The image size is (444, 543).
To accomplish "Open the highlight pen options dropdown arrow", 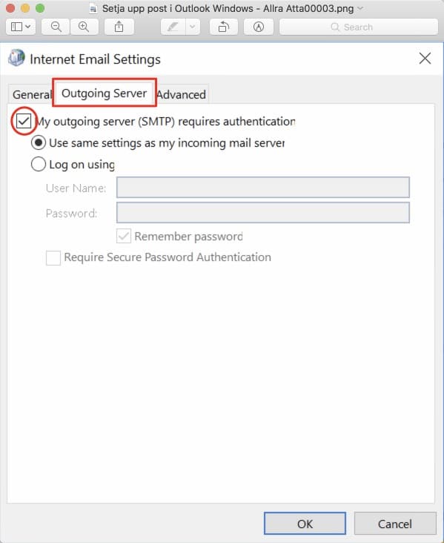I will tap(193, 27).
